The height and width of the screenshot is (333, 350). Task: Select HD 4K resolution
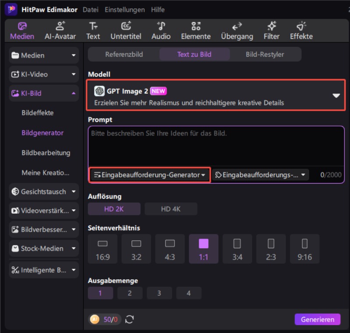171,209
